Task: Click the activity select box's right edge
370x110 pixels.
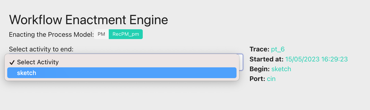Action: (x=241, y=62)
